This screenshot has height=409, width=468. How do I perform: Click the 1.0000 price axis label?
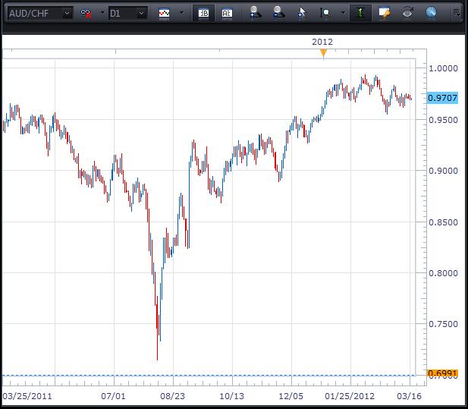tap(443, 68)
